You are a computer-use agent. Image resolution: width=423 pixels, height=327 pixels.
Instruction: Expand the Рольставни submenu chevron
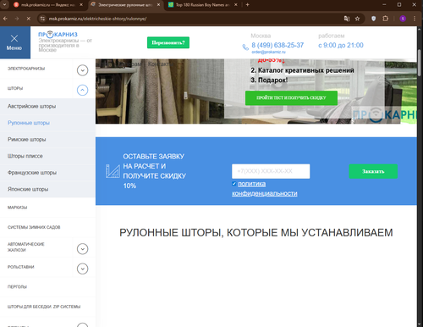(x=82, y=269)
